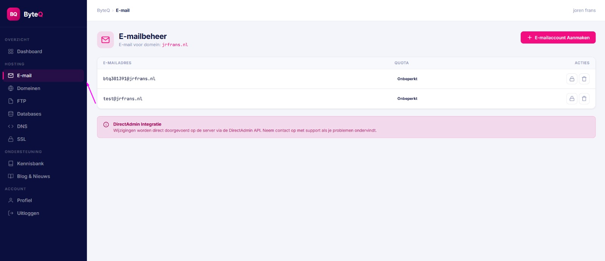Visit Blog & Nieuws

[x=33, y=176]
